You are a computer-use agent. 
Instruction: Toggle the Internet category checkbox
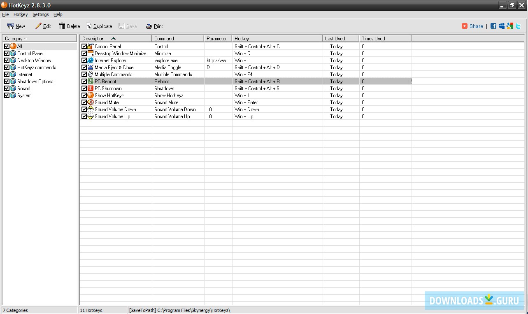coord(7,74)
